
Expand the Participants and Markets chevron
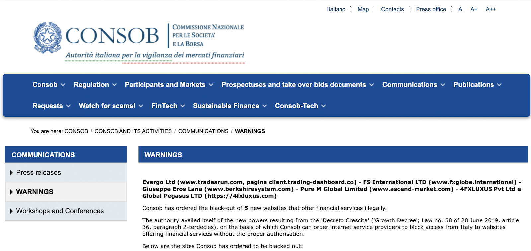(x=211, y=85)
